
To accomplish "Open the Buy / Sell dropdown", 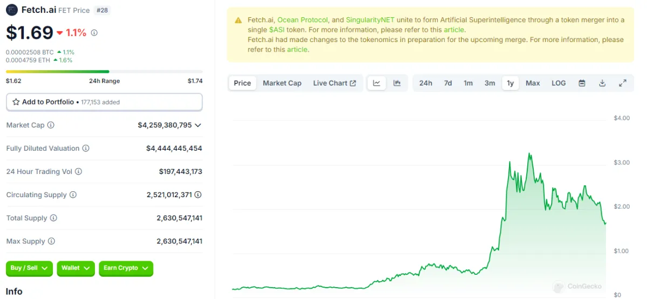I will pyautogui.click(x=30, y=268).
